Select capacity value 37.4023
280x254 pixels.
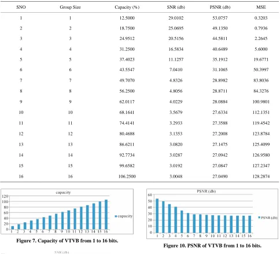coord(127,60)
